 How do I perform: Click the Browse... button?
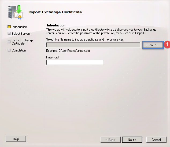pos(153,45)
